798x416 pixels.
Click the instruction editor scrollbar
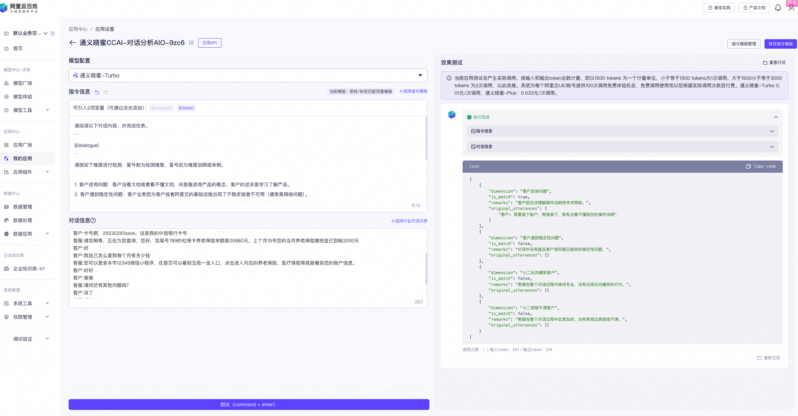[426, 138]
